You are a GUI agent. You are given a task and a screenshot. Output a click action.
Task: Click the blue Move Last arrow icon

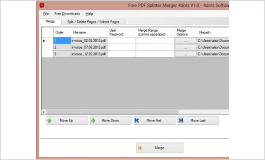click(181, 121)
